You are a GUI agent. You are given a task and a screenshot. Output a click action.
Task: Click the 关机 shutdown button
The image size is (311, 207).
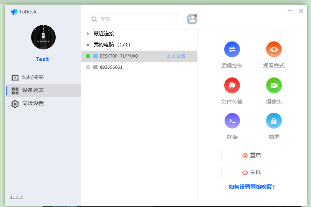coord(251,172)
